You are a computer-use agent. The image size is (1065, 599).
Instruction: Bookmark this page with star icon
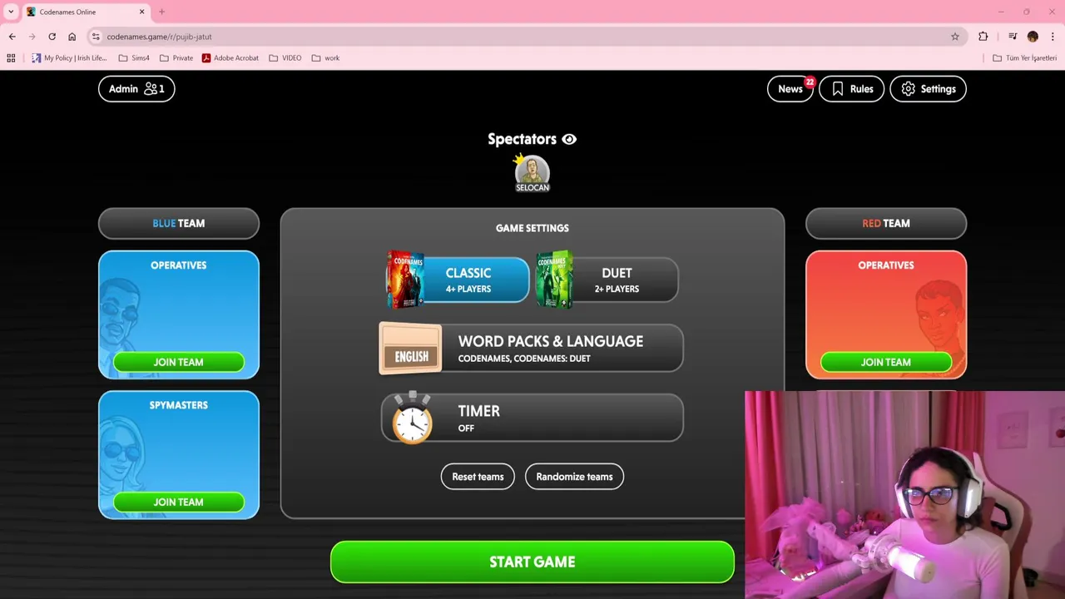[x=955, y=37]
